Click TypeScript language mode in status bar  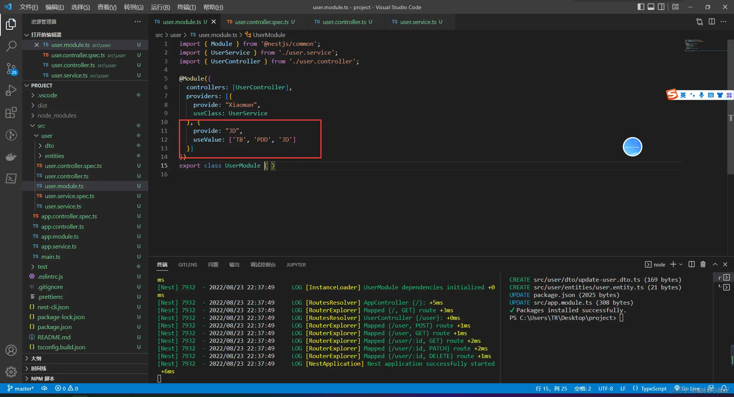(653, 388)
